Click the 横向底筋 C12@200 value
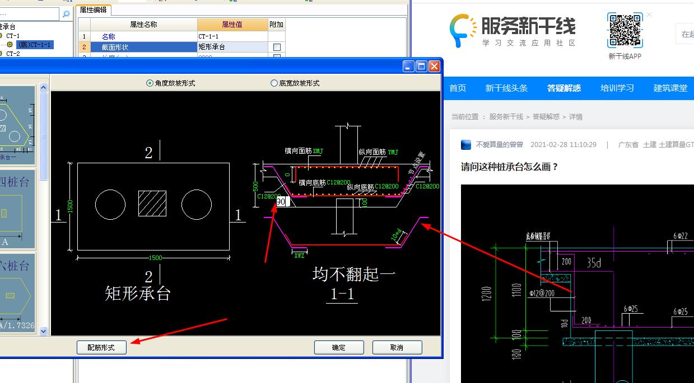Image resolution: width=694 pixels, height=383 pixels. [x=339, y=182]
